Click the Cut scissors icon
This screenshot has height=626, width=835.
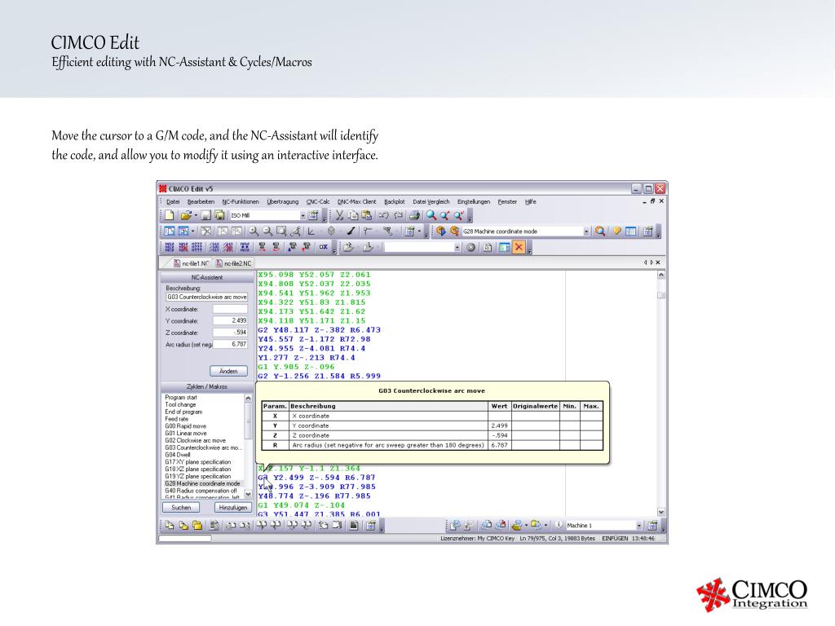[x=338, y=215]
